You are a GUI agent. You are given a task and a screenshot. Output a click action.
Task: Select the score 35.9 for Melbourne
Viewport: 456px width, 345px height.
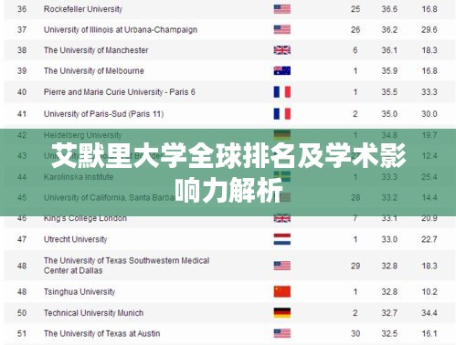pos(389,71)
